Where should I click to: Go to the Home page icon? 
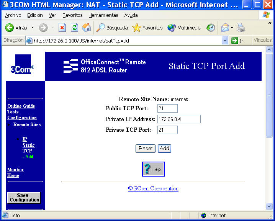point(87,28)
